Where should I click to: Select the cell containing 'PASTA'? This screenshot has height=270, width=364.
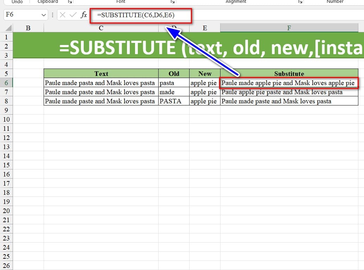pos(174,101)
